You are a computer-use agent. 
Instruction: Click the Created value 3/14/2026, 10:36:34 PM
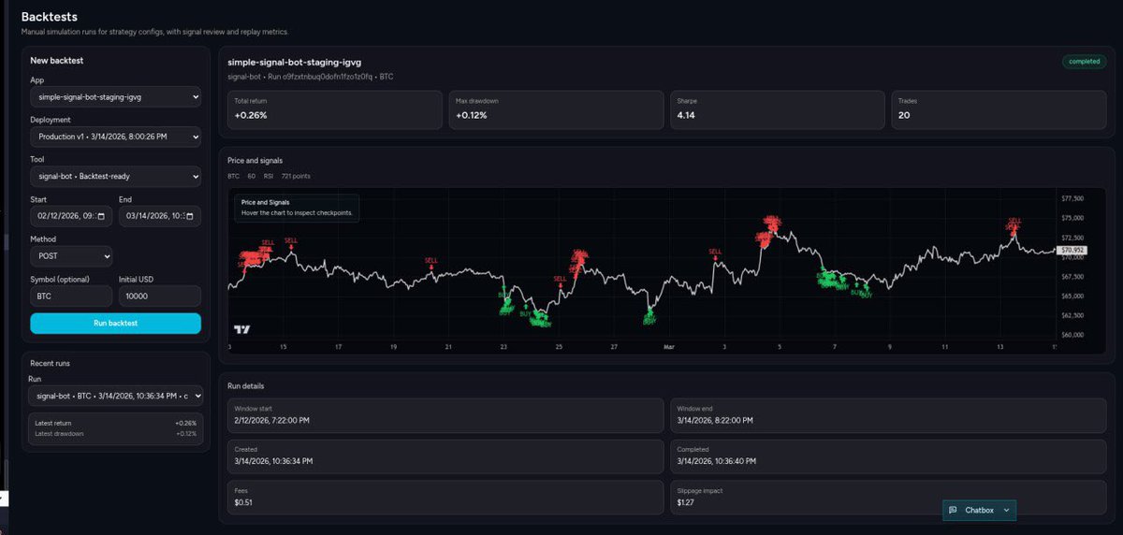pyautogui.click(x=273, y=460)
